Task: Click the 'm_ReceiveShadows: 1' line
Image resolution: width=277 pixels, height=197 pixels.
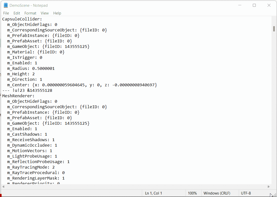Action: click(31, 140)
